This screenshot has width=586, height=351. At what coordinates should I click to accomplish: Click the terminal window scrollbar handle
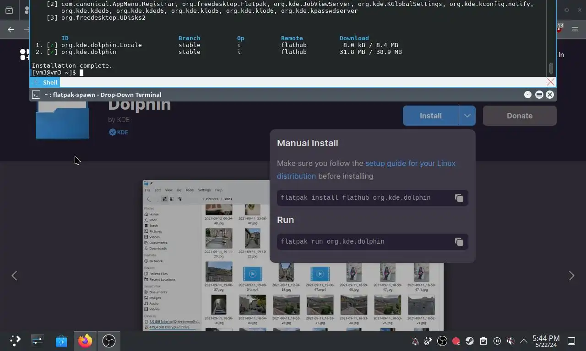551,68
